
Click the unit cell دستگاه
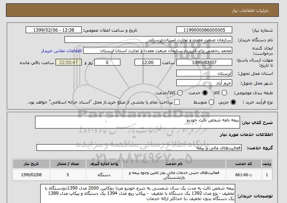[104, 175]
